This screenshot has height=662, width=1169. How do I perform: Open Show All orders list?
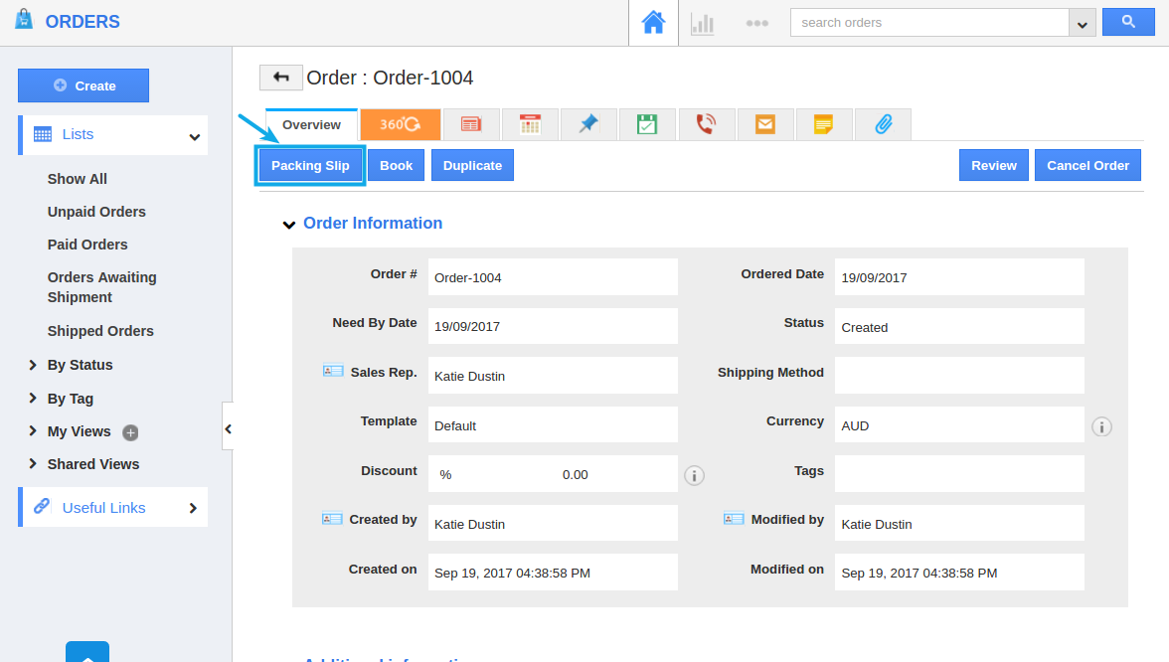[78, 179]
